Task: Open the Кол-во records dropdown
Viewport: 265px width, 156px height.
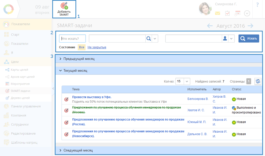Action: pos(187,81)
